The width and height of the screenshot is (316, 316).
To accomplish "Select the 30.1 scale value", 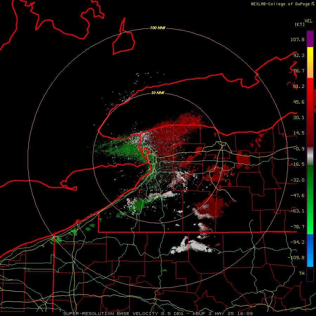I will (x=299, y=118).
